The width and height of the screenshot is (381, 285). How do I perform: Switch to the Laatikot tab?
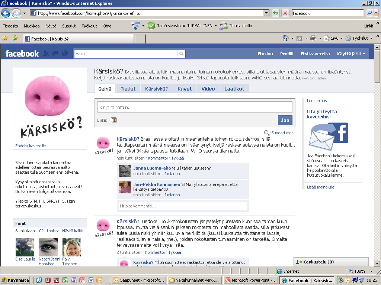234,89
